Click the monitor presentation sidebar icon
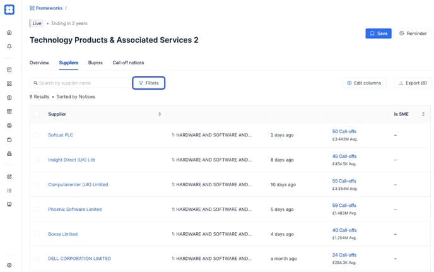This screenshot has width=434, height=272. pyautogui.click(x=9, y=204)
